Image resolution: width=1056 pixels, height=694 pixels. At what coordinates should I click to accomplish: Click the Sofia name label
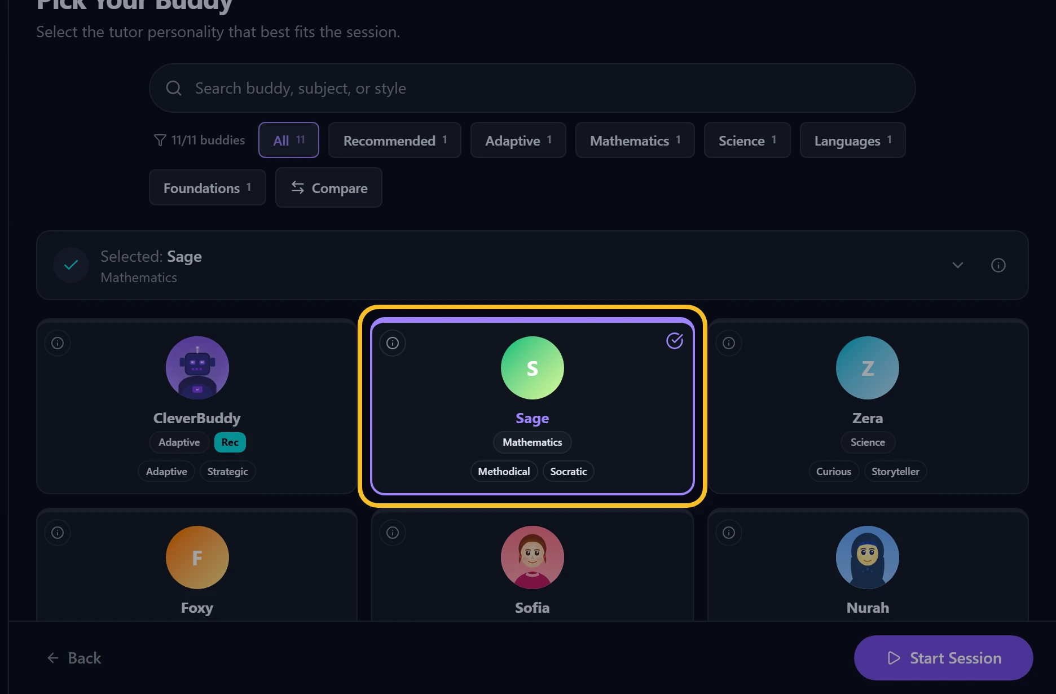532,608
